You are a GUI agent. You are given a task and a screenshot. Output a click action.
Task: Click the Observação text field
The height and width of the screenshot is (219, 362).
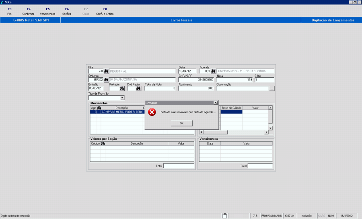[243, 88]
